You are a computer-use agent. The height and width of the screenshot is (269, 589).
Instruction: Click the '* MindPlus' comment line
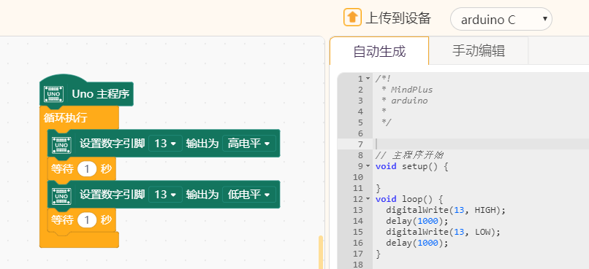[x=407, y=90]
